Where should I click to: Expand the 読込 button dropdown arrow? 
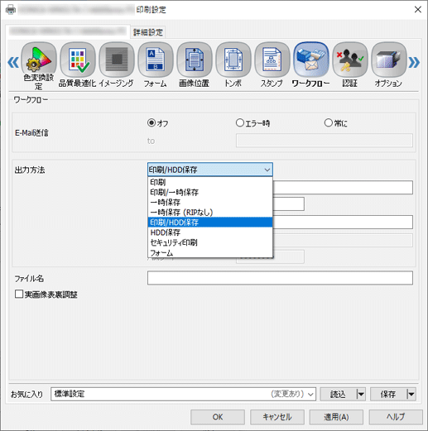(361, 394)
